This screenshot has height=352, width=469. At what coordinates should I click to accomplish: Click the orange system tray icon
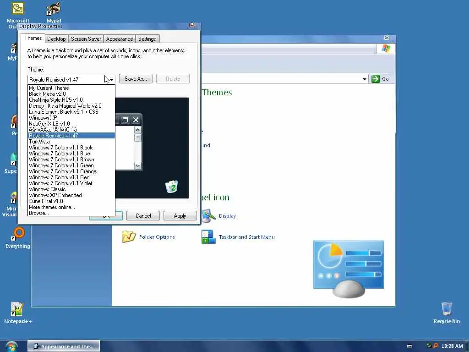[436, 346]
